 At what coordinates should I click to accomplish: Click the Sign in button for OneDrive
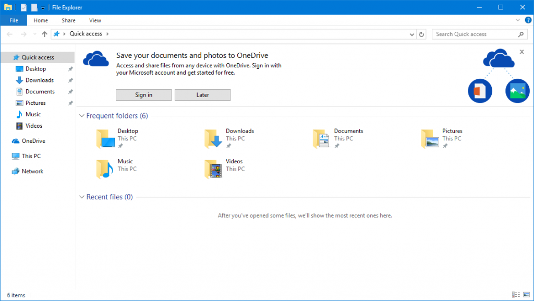pyautogui.click(x=143, y=94)
